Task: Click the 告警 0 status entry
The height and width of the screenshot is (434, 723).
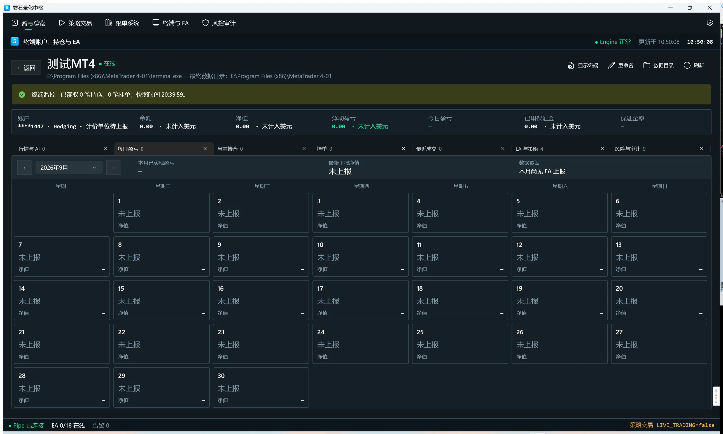Action: [101, 426]
